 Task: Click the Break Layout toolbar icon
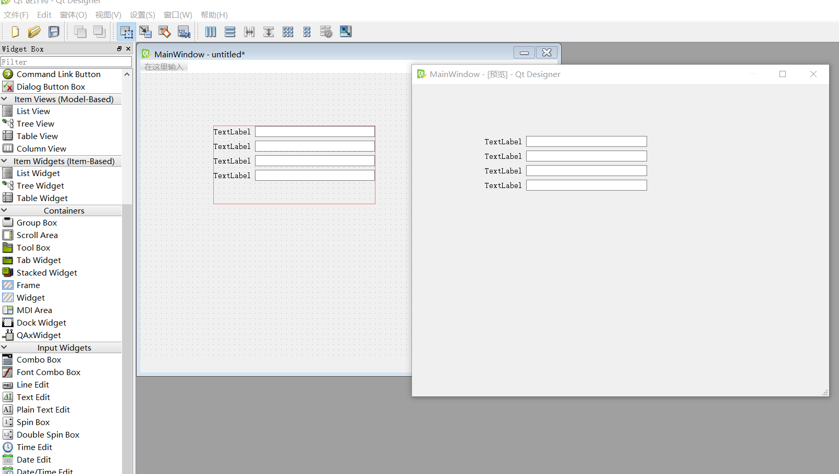326,32
